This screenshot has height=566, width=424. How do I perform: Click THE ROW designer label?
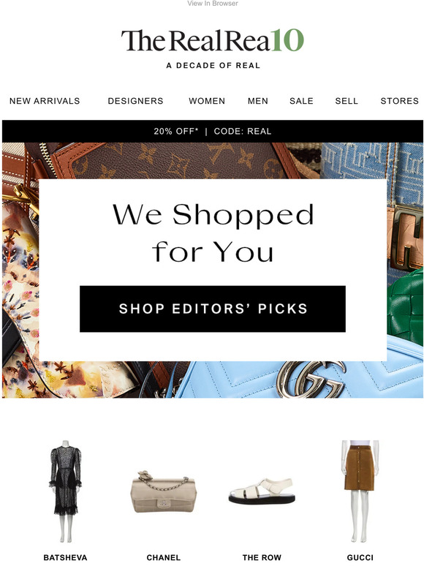(x=262, y=557)
